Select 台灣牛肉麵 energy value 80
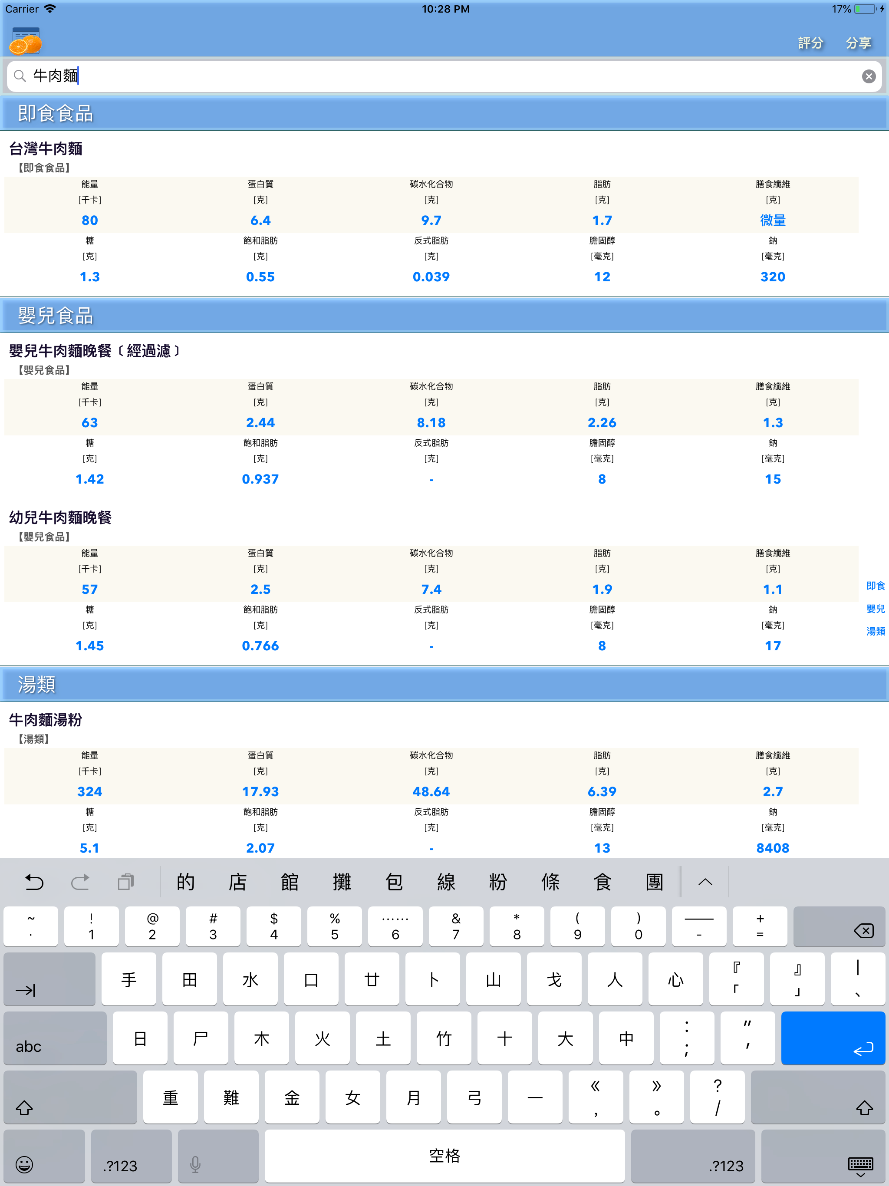Image resolution: width=889 pixels, height=1186 pixels. click(89, 221)
